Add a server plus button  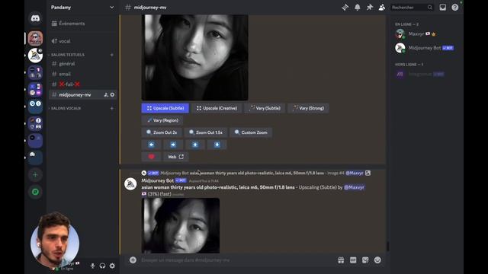[x=35, y=174]
